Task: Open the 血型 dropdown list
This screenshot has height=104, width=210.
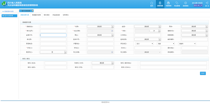Action: point(160,26)
